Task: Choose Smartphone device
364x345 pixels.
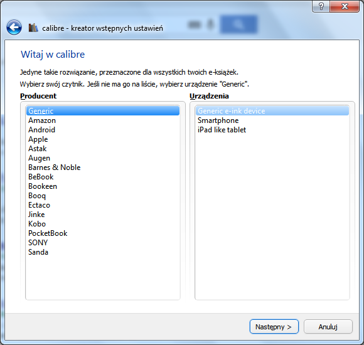Action: tap(272, 120)
